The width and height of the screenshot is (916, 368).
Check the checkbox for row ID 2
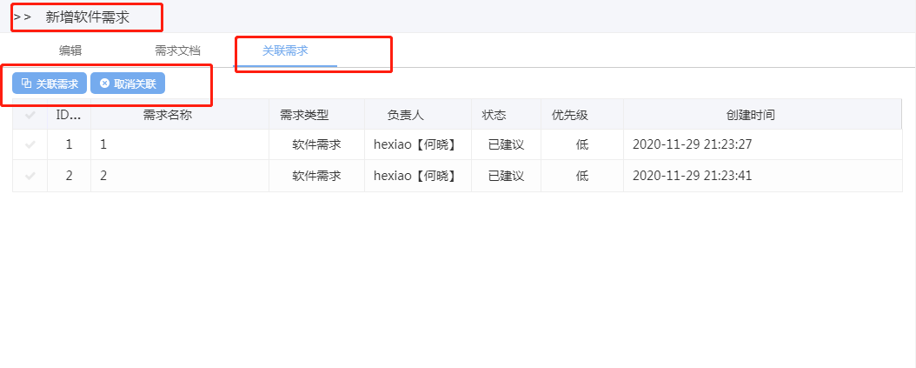[30, 176]
